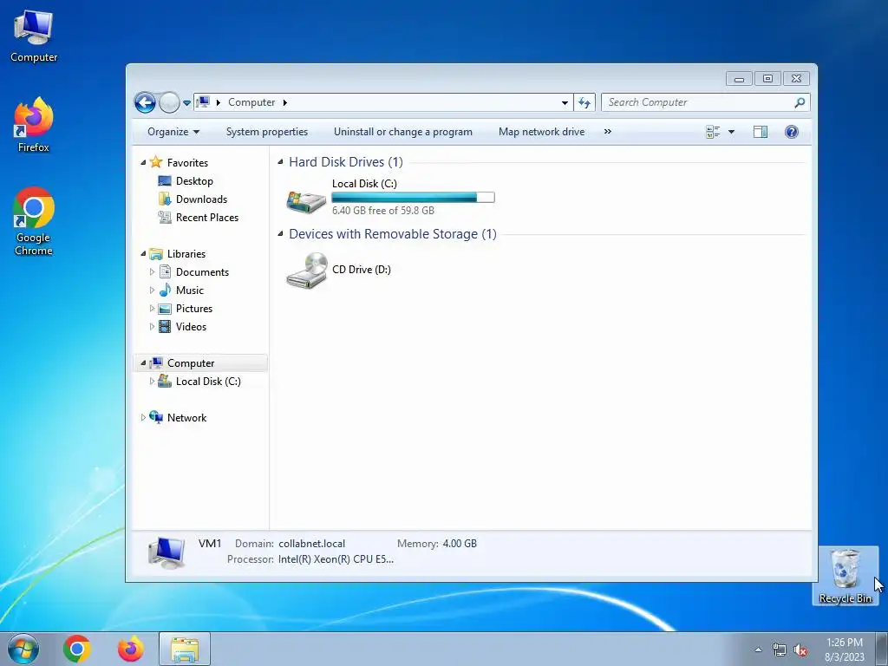This screenshot has height=666, width=888.
Task: Select Local Disk (C:) in navigation pane
Action: tap(208, 382)
